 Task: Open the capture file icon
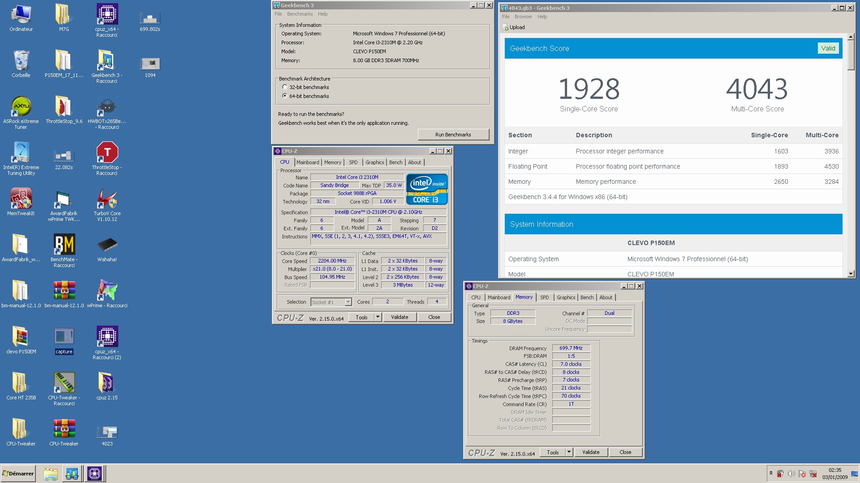coord(64,340)
